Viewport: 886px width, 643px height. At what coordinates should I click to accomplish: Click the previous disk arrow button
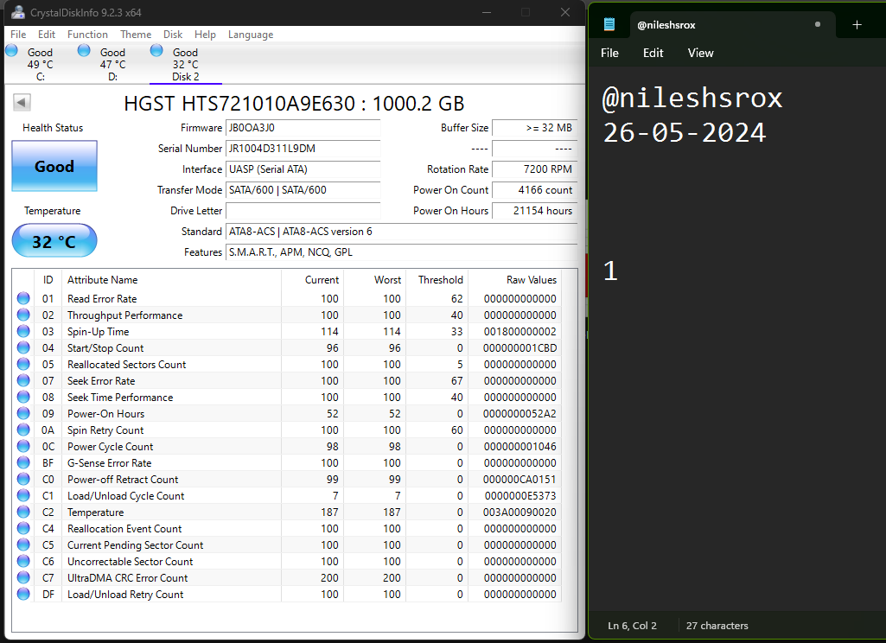22,104
